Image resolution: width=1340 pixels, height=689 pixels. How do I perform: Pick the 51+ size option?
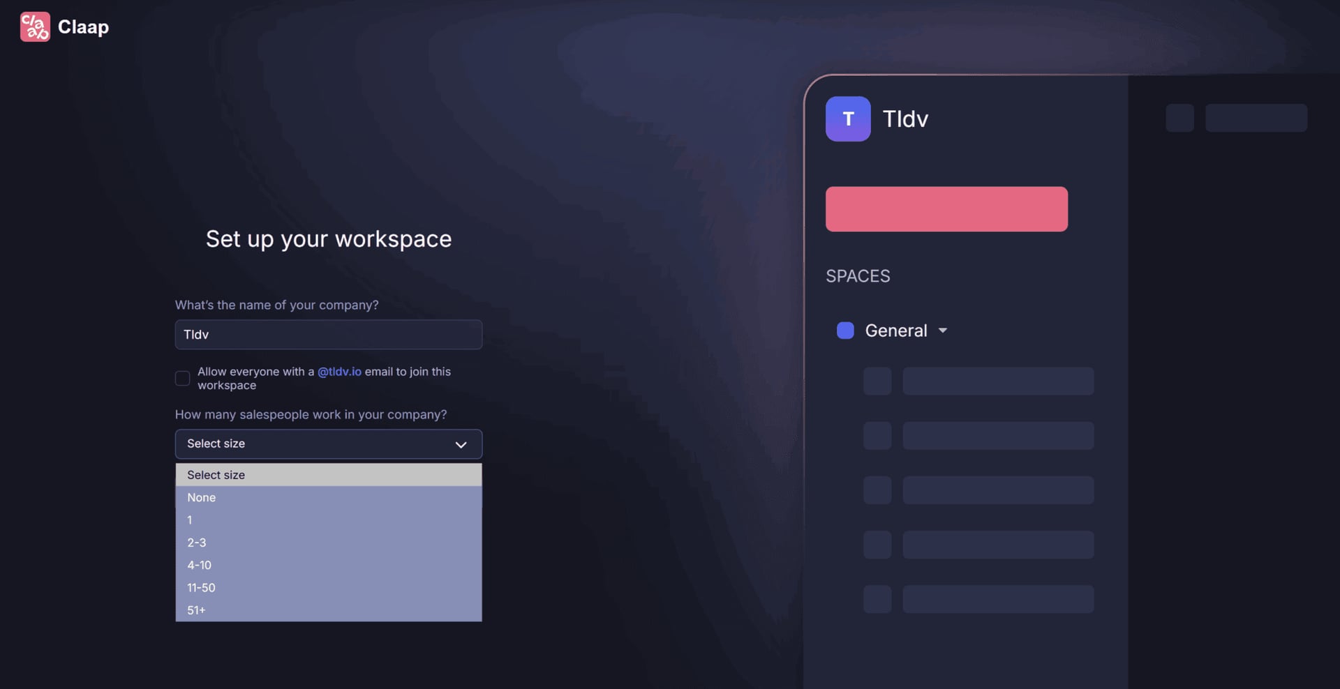coord(329,610)
